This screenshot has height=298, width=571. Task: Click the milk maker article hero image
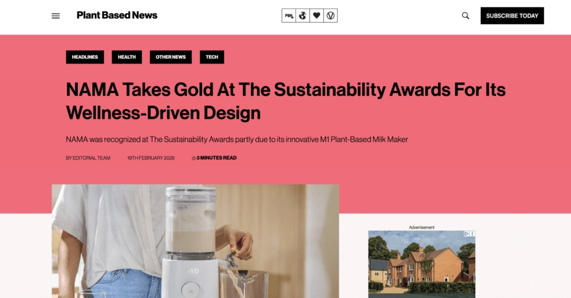195,241
